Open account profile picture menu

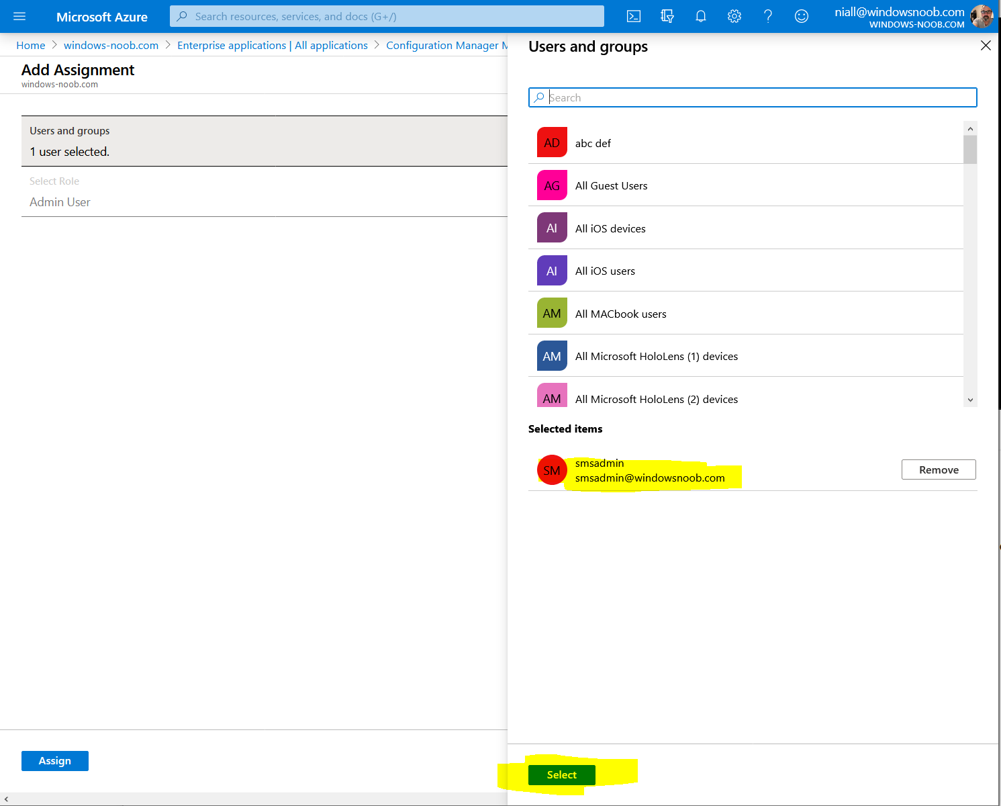(982, 16)
